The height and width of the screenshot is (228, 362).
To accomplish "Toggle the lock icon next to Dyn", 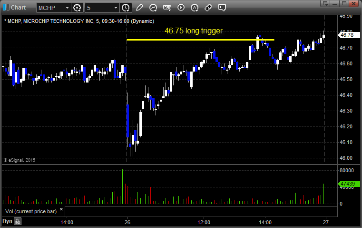I will 18,221.
